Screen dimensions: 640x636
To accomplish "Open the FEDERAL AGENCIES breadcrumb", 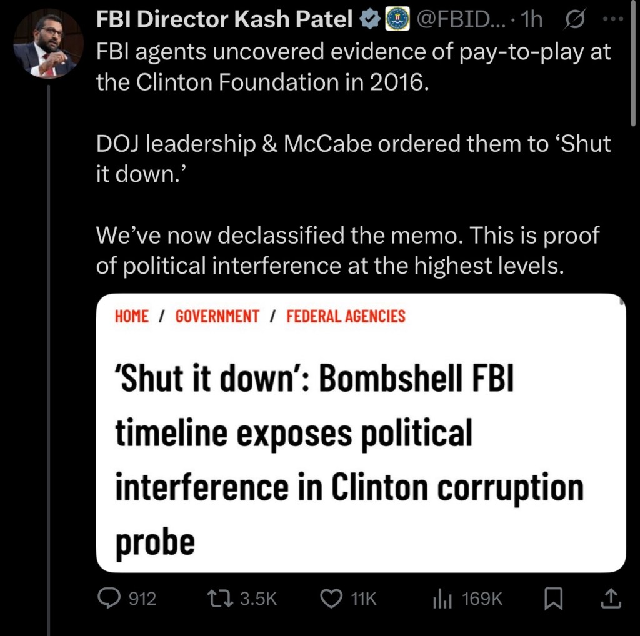I will point(345,316).
